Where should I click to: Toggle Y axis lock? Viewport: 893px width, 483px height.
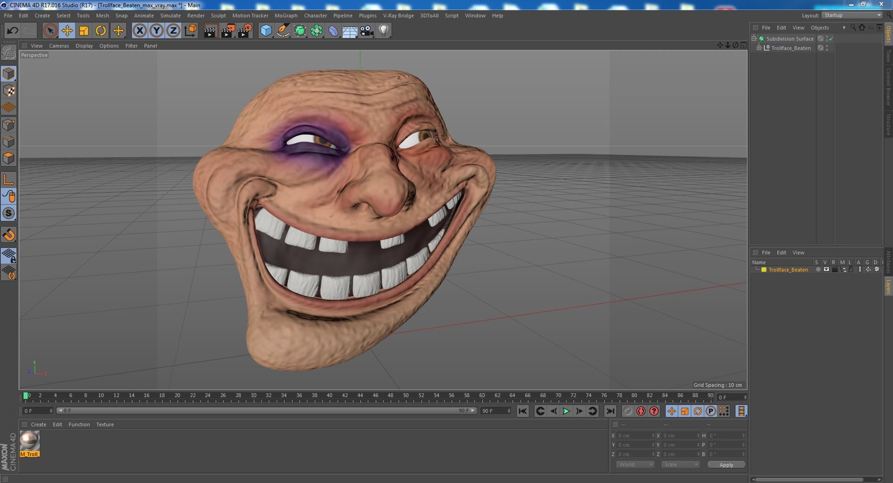coord(157,31)
